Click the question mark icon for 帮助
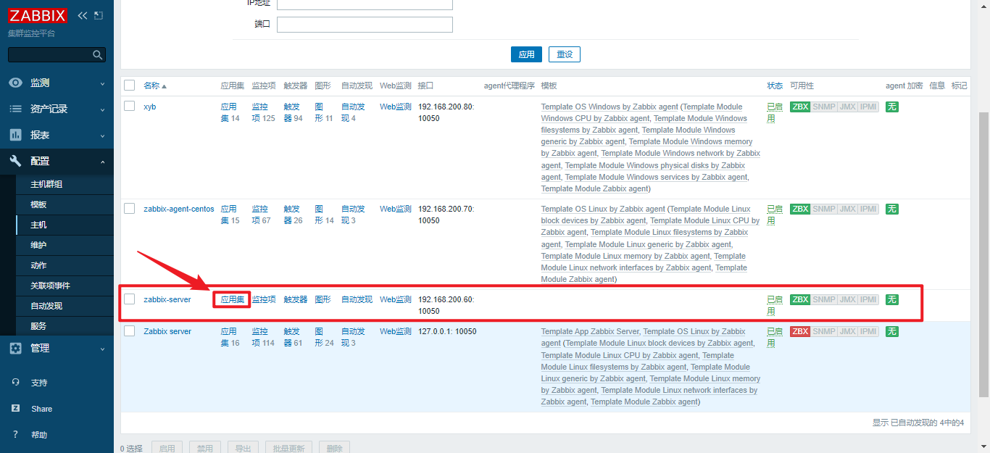This screenshot has width=990, height=453. (15, 435)
